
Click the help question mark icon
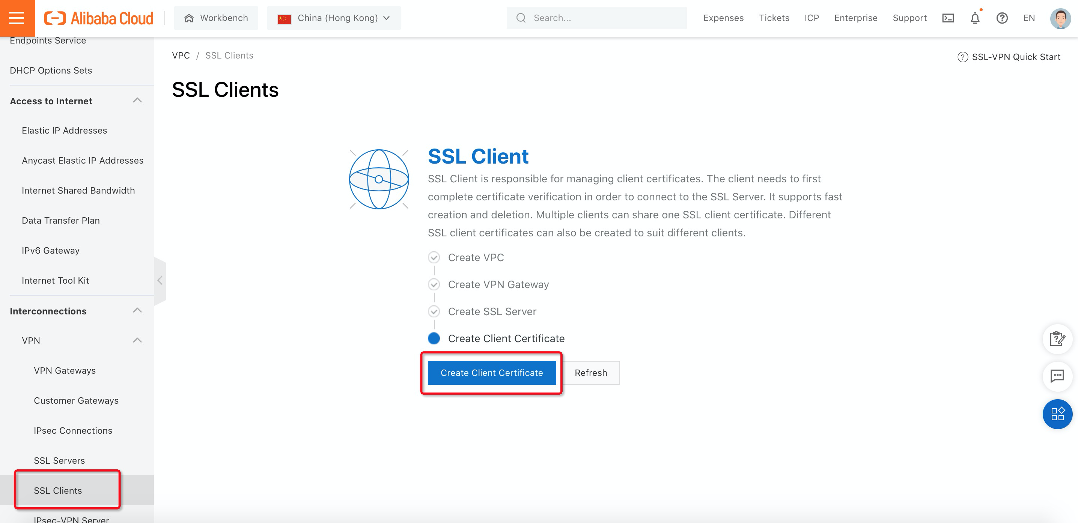(x=1002, y=18)
